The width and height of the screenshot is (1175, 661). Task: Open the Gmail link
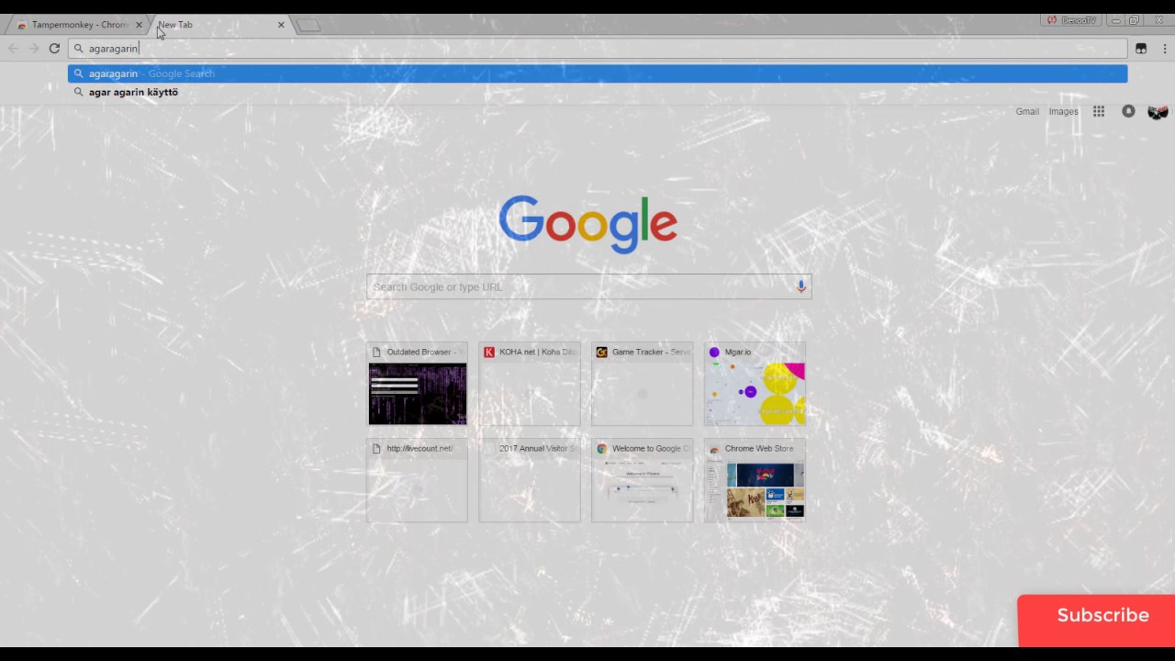[1027, 111]
